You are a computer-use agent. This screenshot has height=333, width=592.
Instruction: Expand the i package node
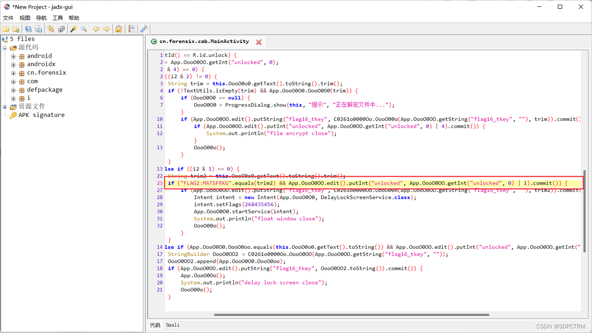point(13,99)
